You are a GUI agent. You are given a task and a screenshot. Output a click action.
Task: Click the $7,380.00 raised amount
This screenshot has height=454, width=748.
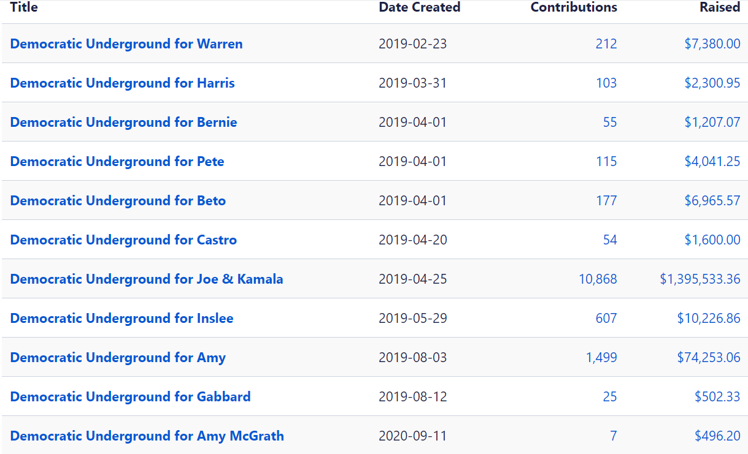click(712, 44)
